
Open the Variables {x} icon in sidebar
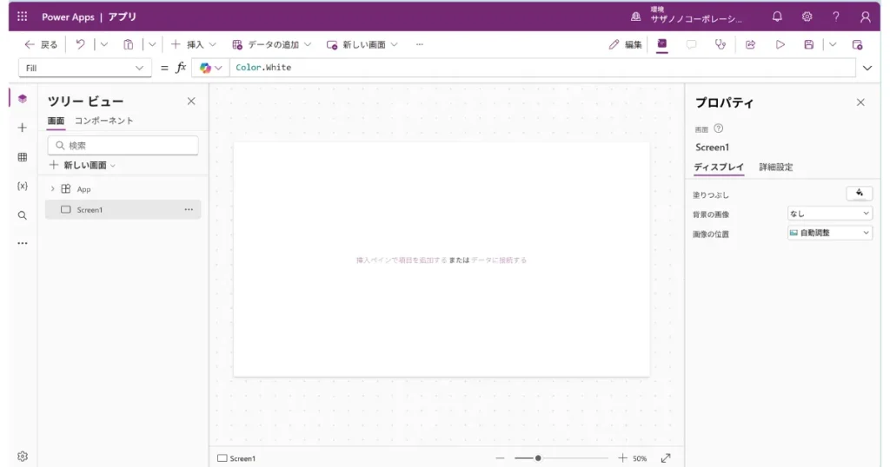(x=23, y=186)
